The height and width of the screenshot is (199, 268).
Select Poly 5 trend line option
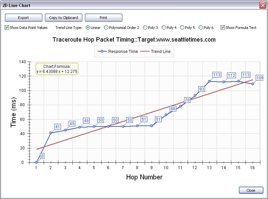point(187,28)
